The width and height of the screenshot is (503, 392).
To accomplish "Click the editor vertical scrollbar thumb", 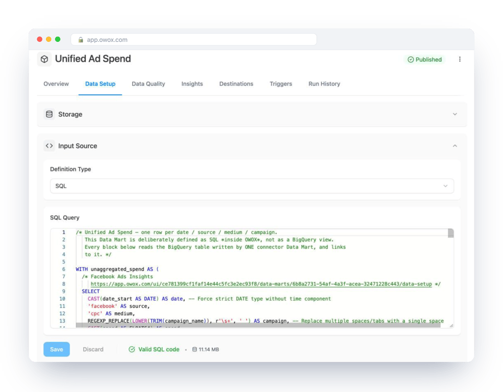I will pyautogui.click(x=451, y=233).
